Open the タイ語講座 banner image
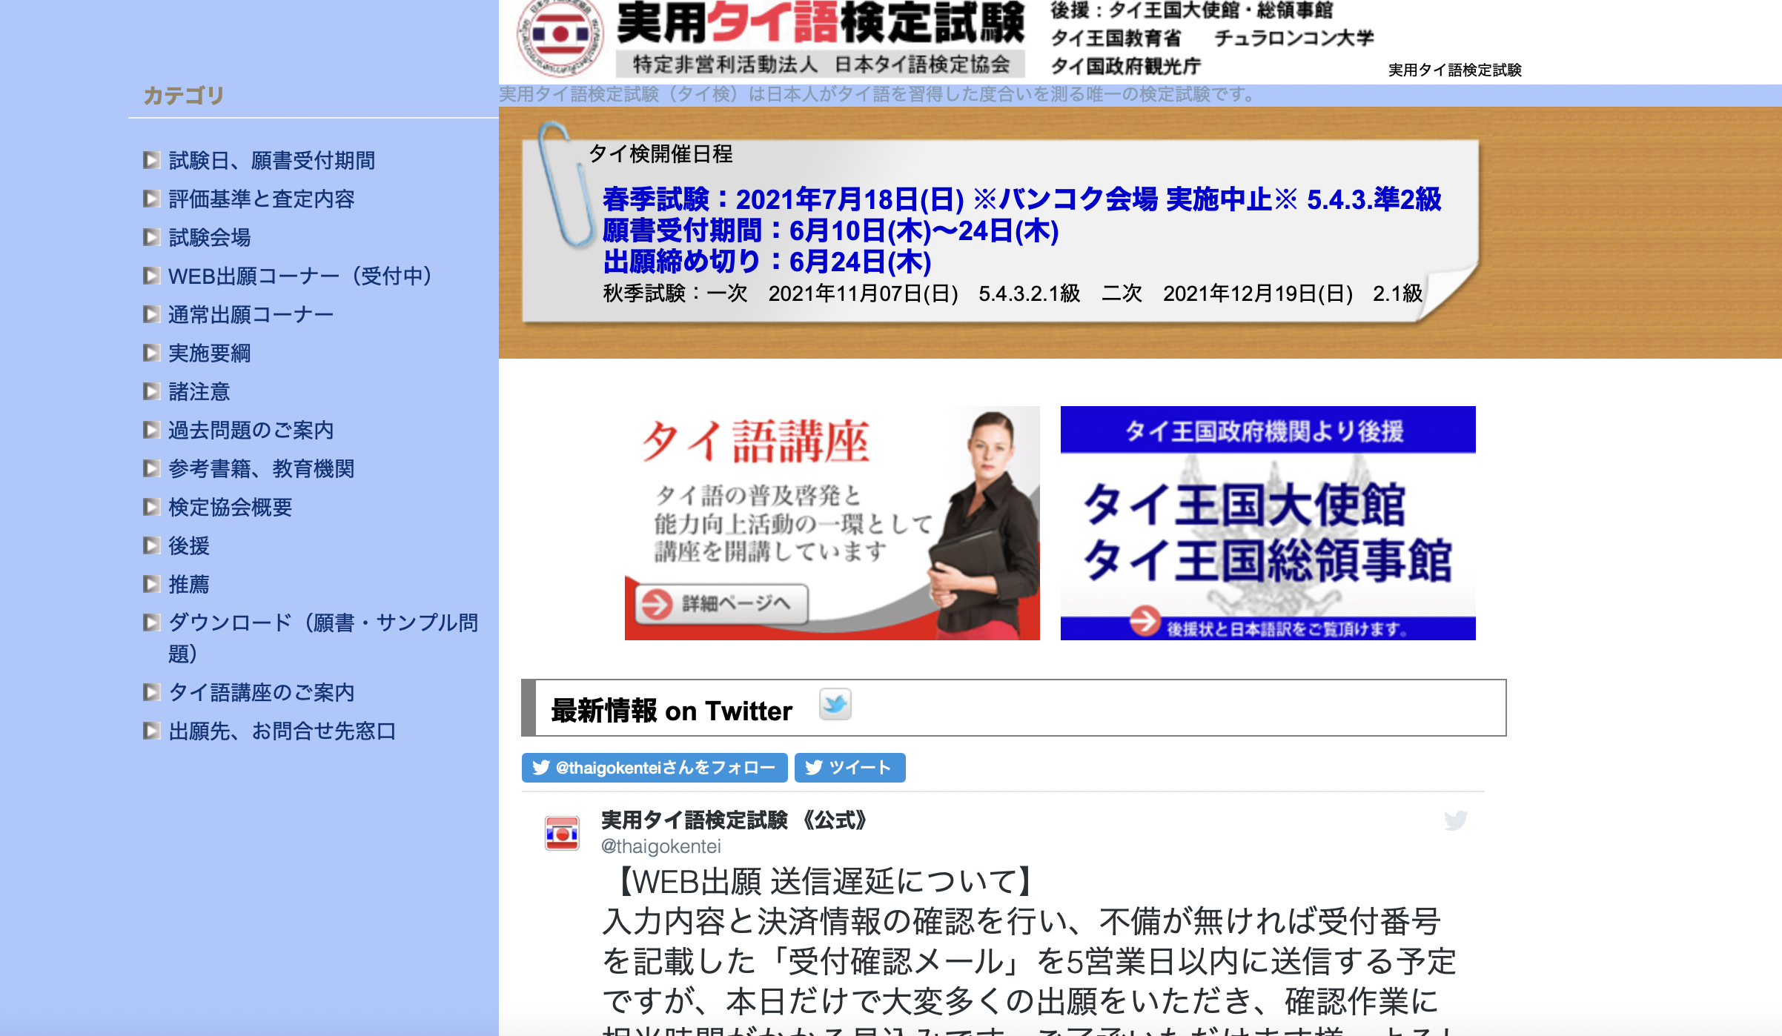 coord(832,523)
